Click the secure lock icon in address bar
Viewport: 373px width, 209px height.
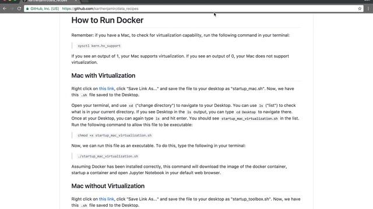pos(27,9)
